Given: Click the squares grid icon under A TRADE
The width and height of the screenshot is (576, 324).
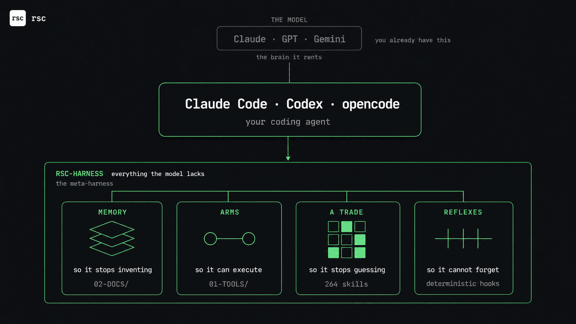Looking at the screenshot, I should click(x=347, y=240).
